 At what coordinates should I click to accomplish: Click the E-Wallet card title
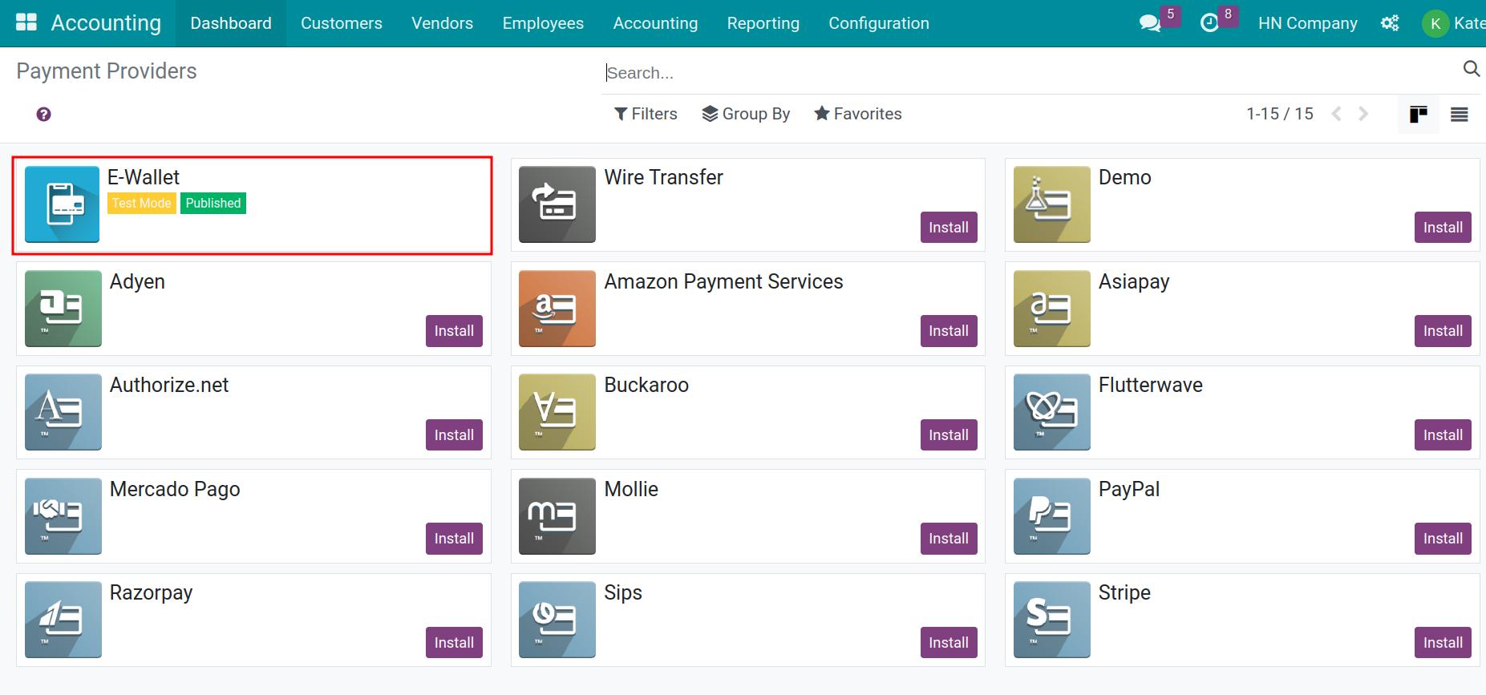point(144,177)
